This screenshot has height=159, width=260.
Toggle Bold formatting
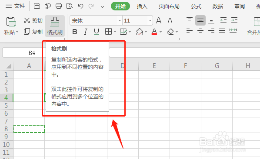(75, 32)
